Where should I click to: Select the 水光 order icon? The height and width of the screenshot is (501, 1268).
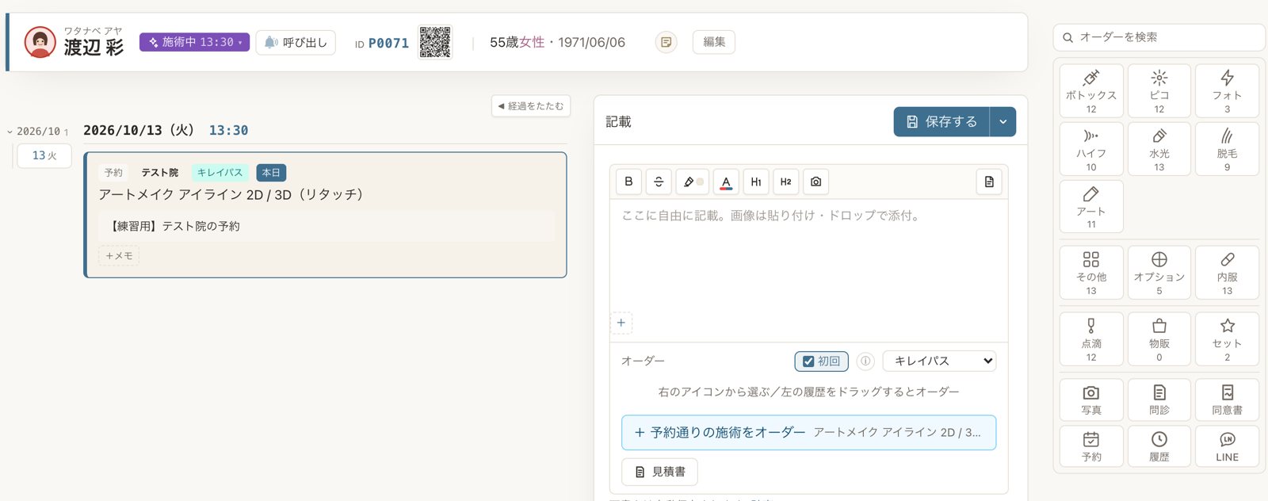pyautogui.click(x=1159, y=148)
